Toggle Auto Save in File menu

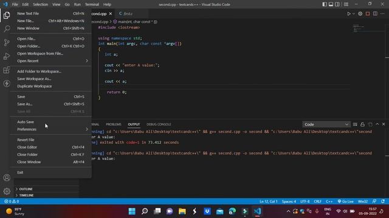point(51,122)
